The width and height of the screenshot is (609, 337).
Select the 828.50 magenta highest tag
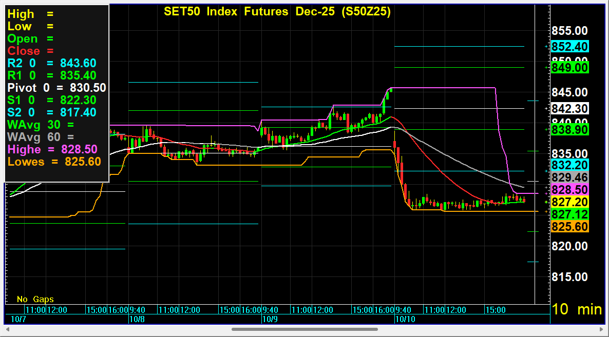click(569, 190)
